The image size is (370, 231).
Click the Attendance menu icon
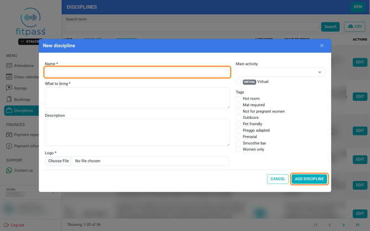coord(9,65)
